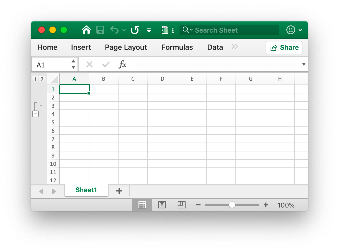Select row 11 header
339x252 pixels.
coord(53,172)
